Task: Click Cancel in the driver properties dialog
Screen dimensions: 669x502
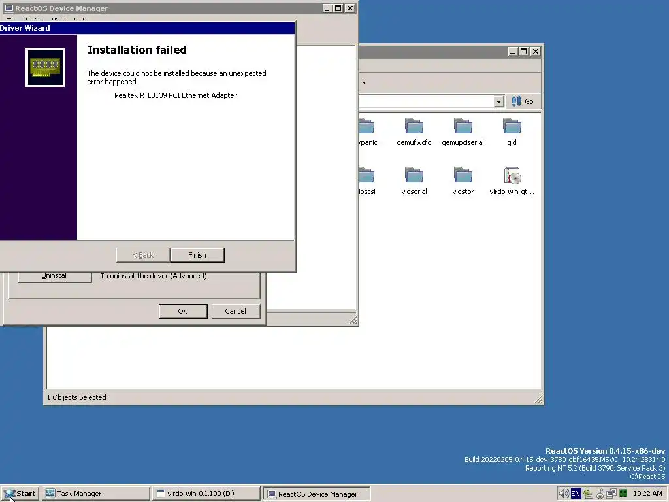Action: click(x=235, y=311)
